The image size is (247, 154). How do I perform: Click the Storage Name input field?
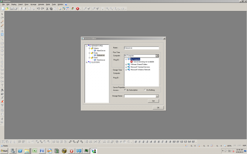(x=140, y=96)
